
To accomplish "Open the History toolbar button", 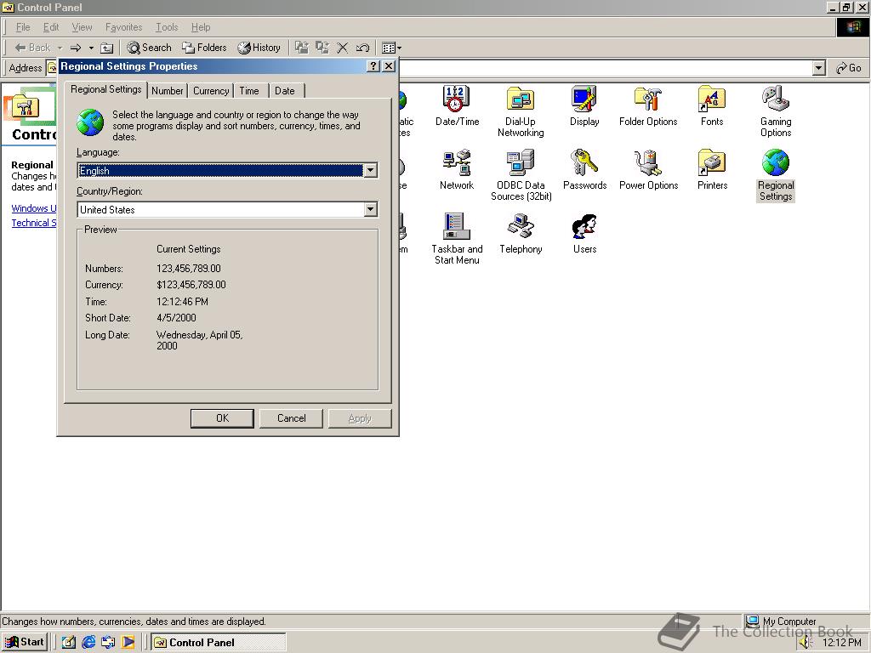I will click(x=259, y=48).
